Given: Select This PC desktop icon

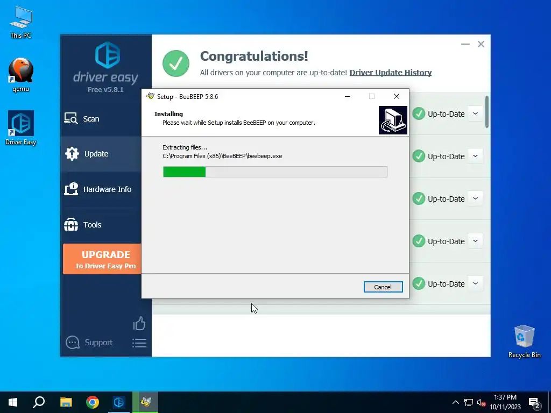Looking at the screenshot, I should 21,23.
